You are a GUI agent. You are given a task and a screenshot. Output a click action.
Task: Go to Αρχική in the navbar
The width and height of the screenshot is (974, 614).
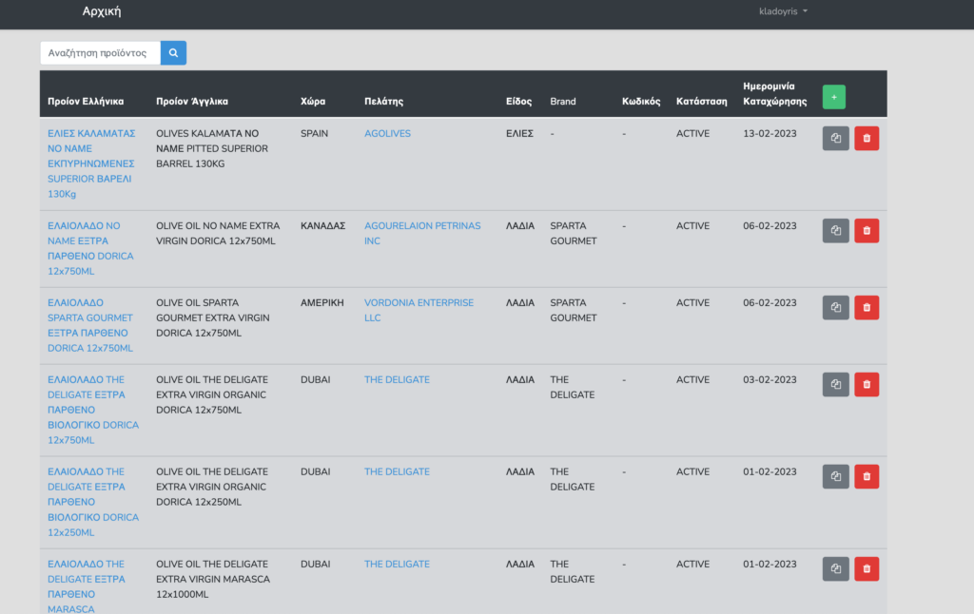tap(102, 11)
